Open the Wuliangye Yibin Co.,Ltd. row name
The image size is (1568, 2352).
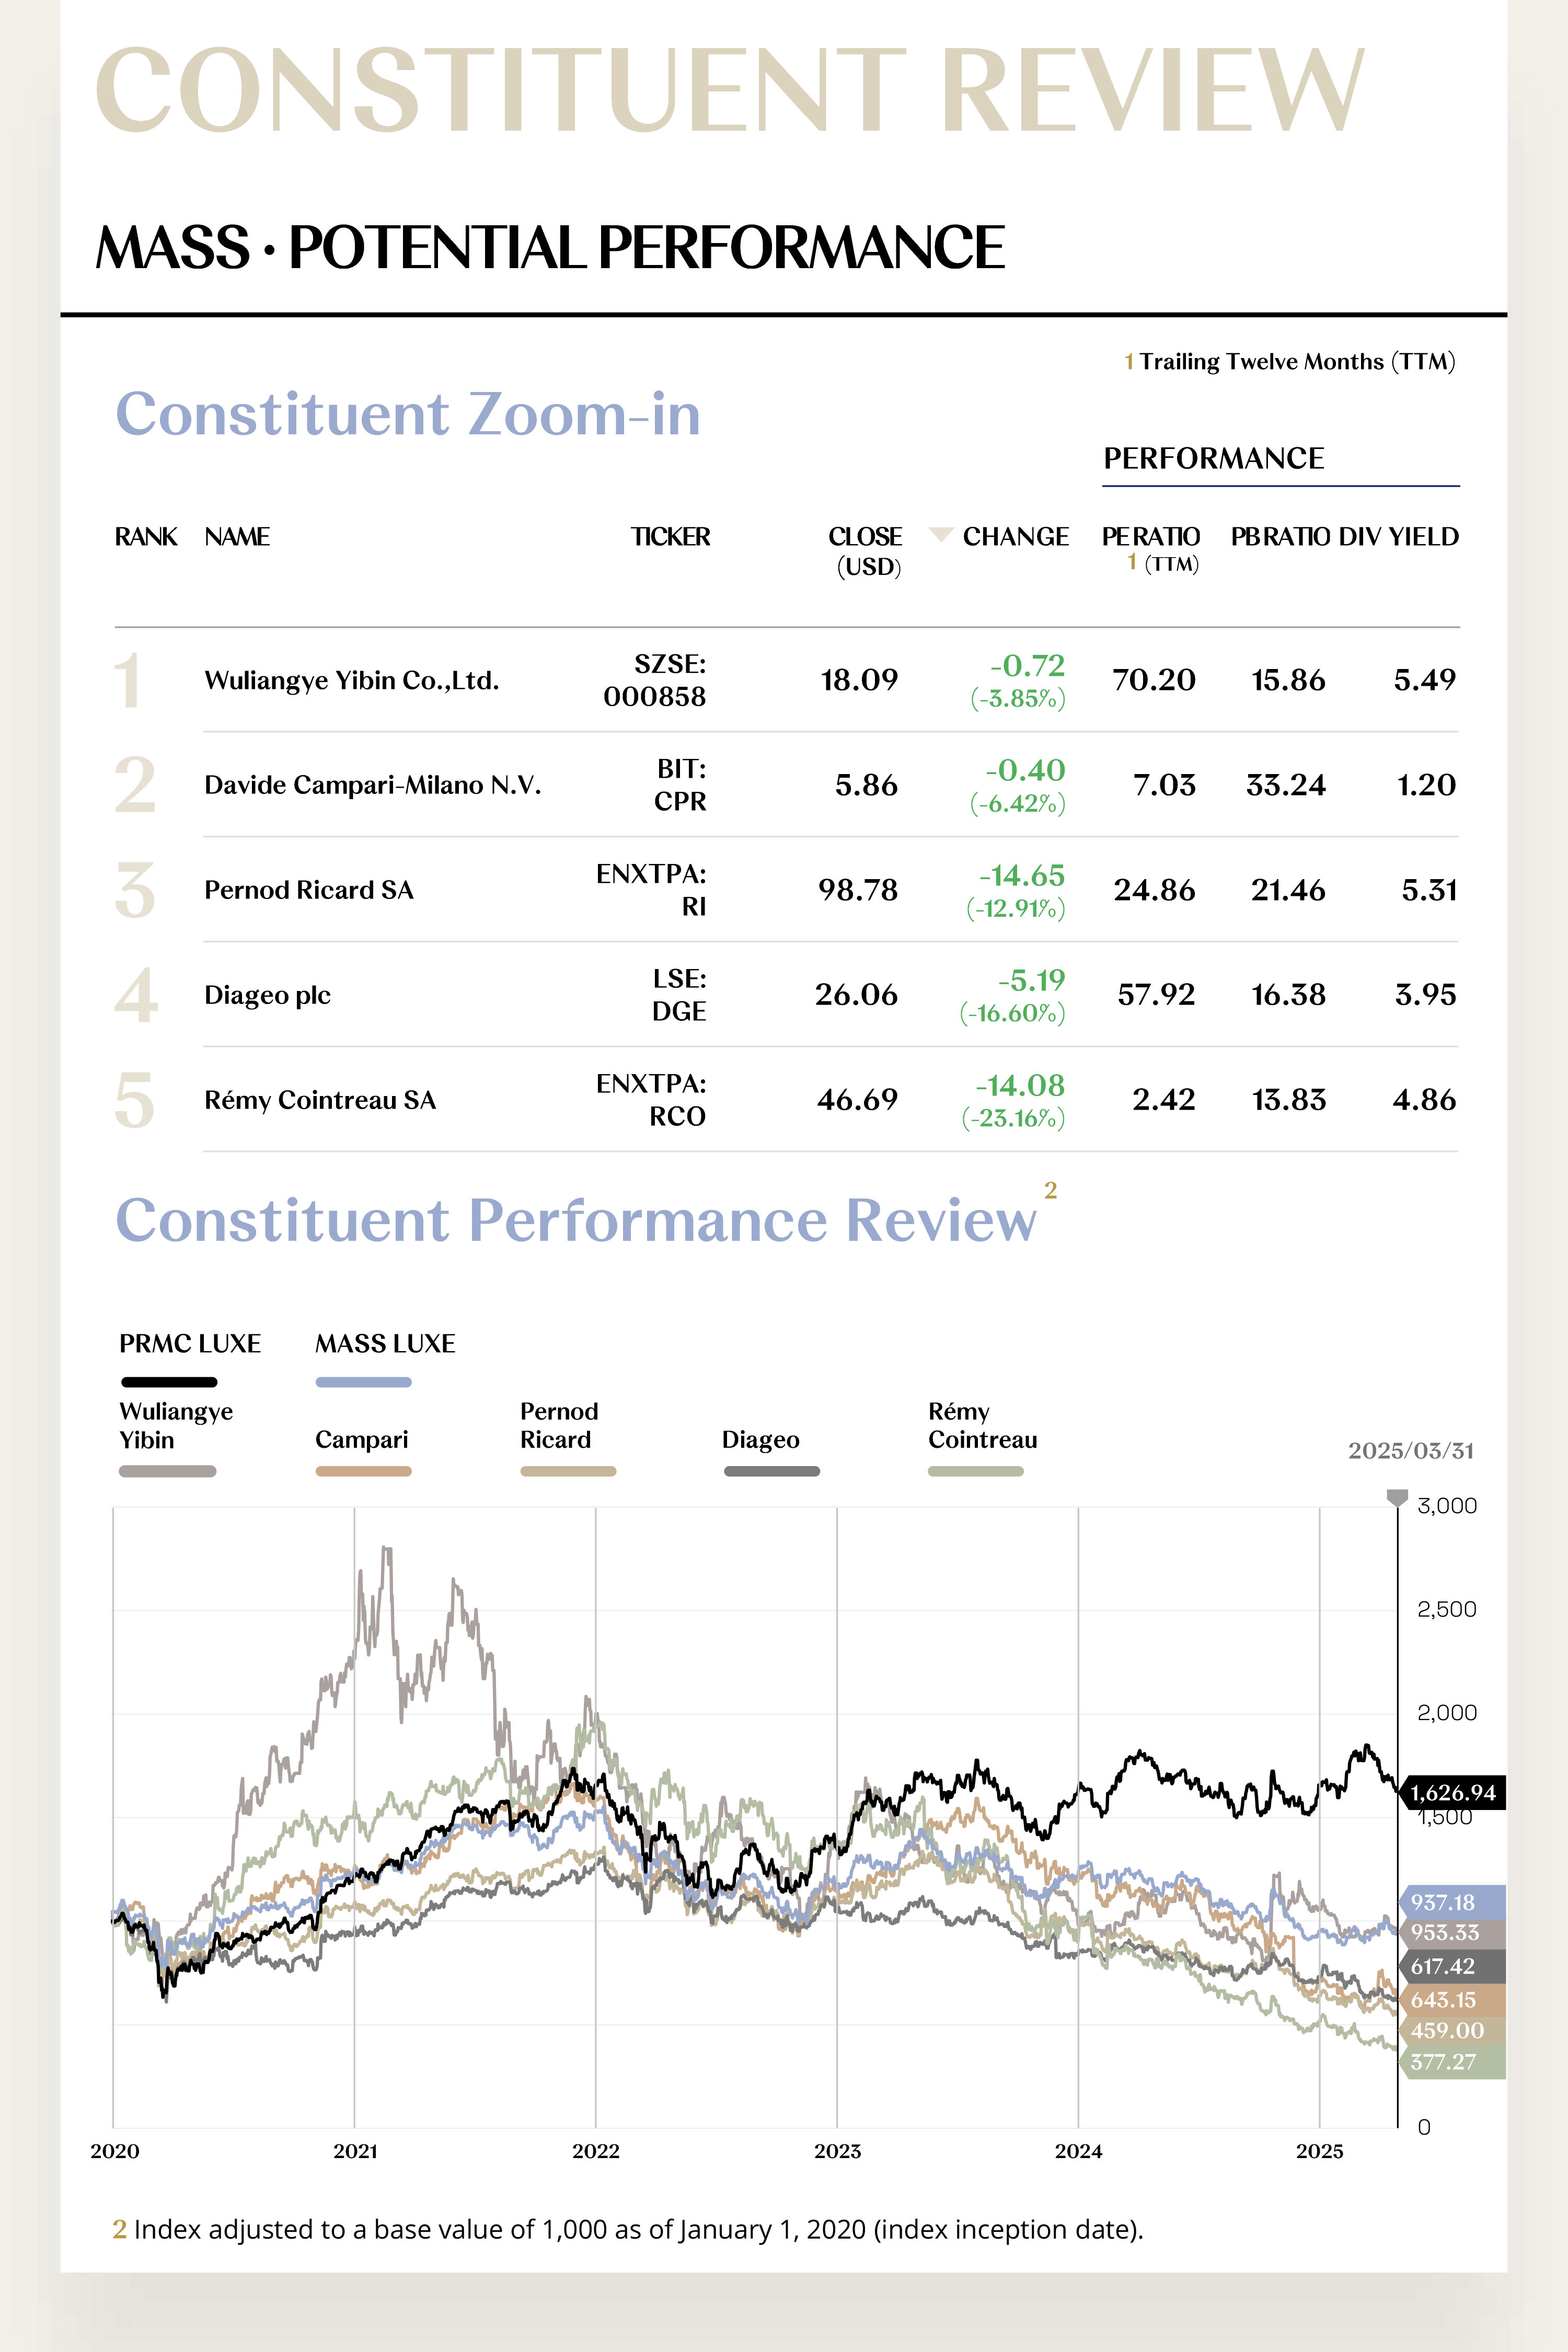(x=351, y=680)
